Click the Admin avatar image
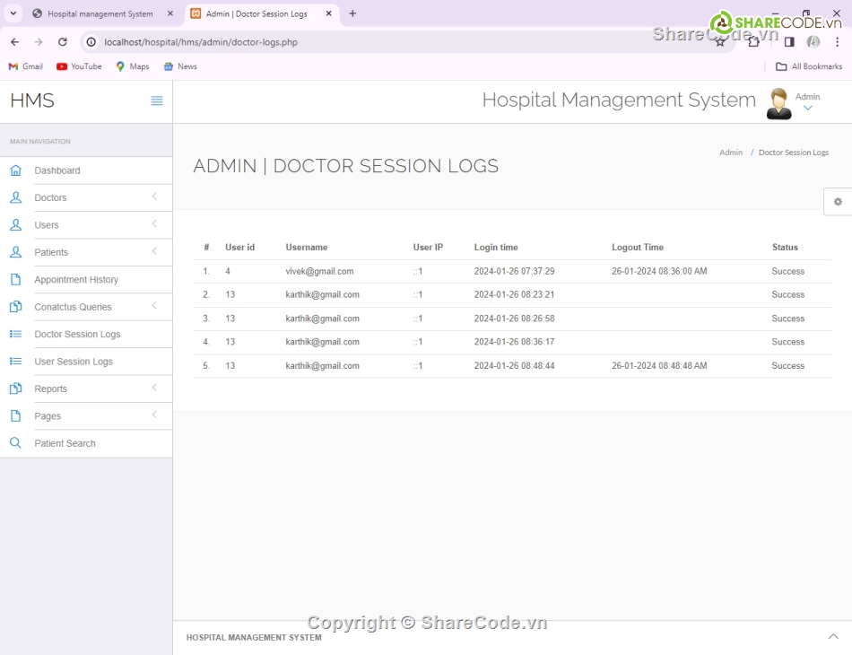Screen dimensions: 852x655 click(x=778, y=104)
